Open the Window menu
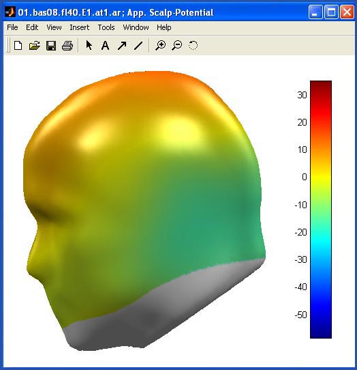 pos(136,27)
